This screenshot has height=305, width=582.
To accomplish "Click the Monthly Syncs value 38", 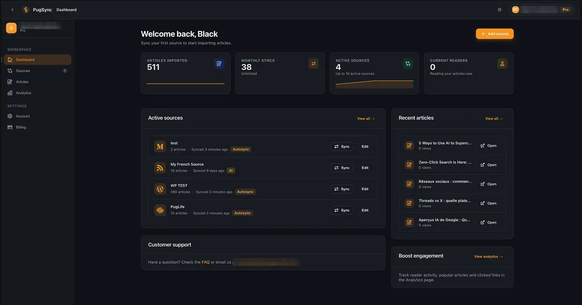I will (x=246, y=67).
